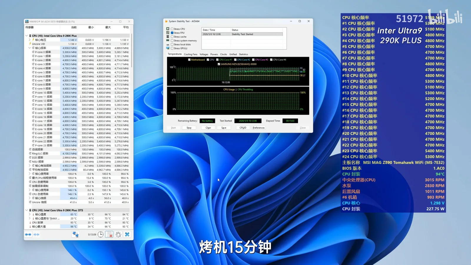Stop the stability test

tap(189, 128)
